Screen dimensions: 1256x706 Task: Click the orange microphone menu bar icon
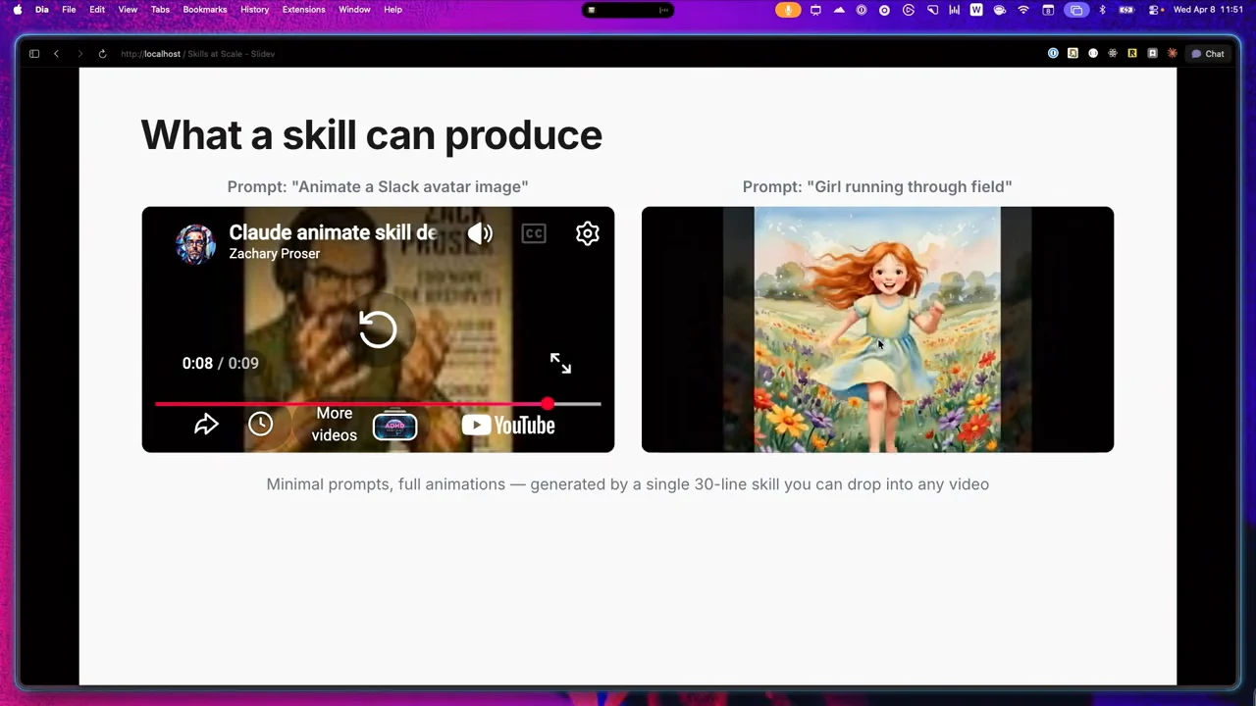[788, 10]
